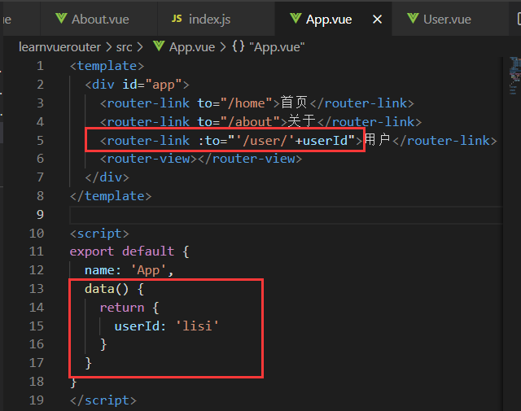Viewport: 521px width, 411px height.
Task: Click line number 1 in the gutter
Action: pyautogui.click(x=40, y=66)
